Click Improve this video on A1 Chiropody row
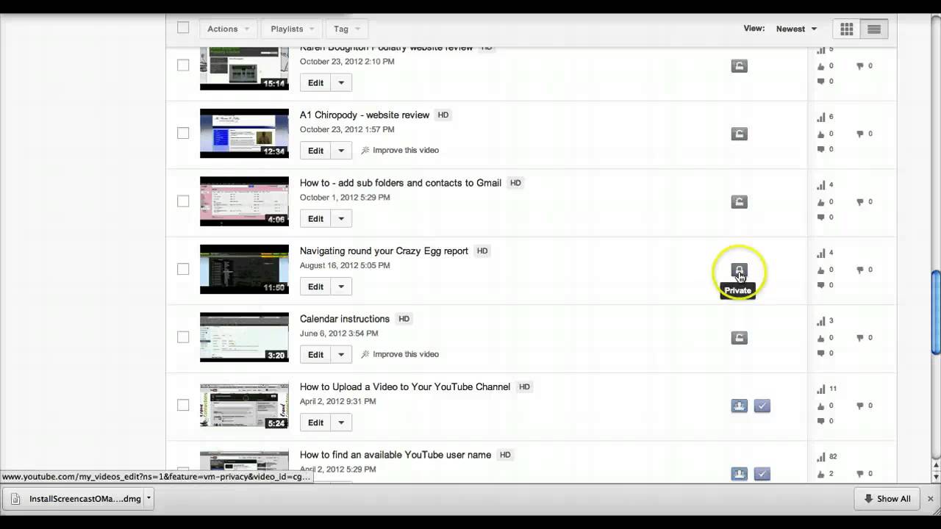 [406, 150]
